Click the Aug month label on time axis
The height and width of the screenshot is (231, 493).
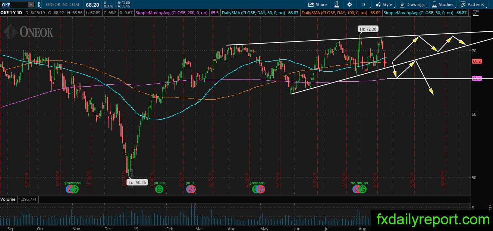point(362,228)
